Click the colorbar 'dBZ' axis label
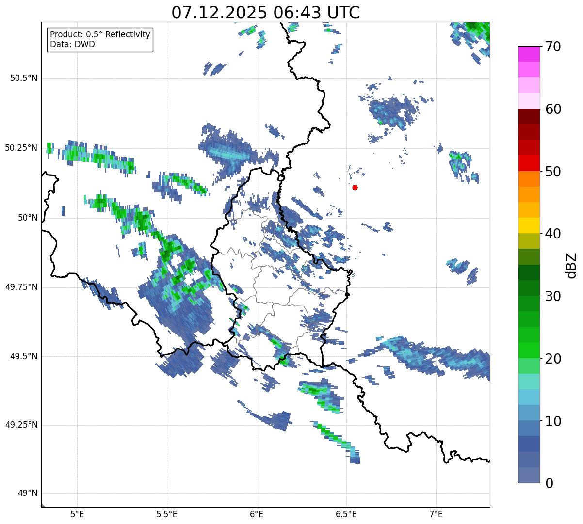The height and width of the screenshot is (524, 583). coord(571,265)
